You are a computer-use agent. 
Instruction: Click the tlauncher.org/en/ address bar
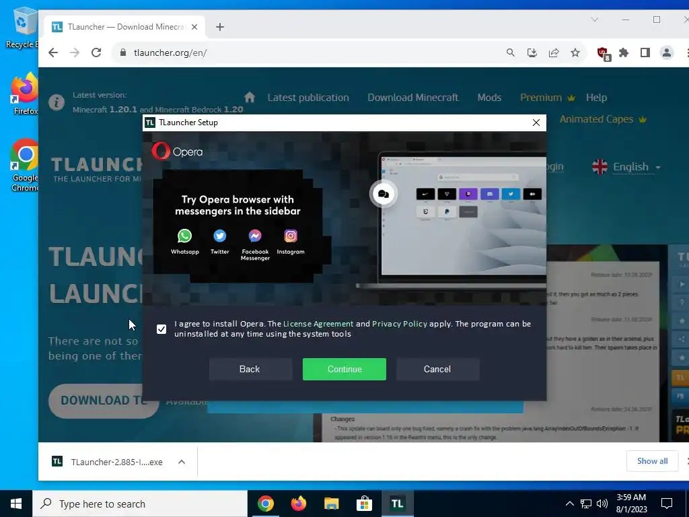pos(307,53)
